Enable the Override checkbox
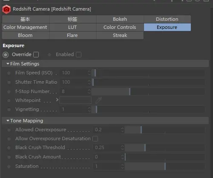The image size is (213, 178). (36, 54)
